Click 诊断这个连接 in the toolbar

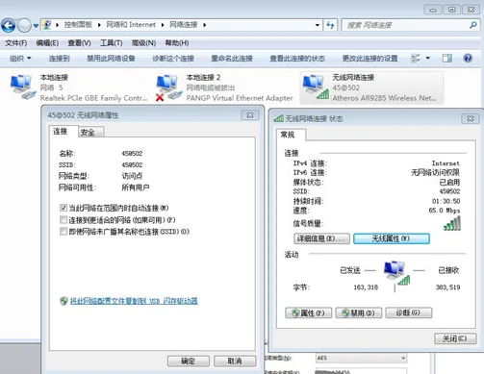[x=173, y=59]
